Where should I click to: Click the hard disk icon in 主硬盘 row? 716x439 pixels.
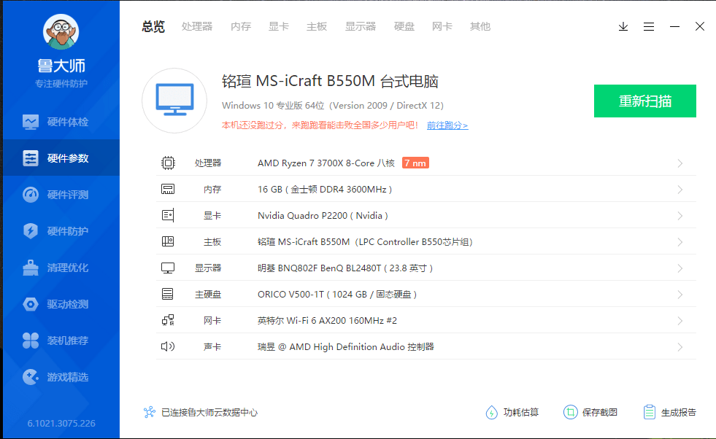[x=168, y=294]
